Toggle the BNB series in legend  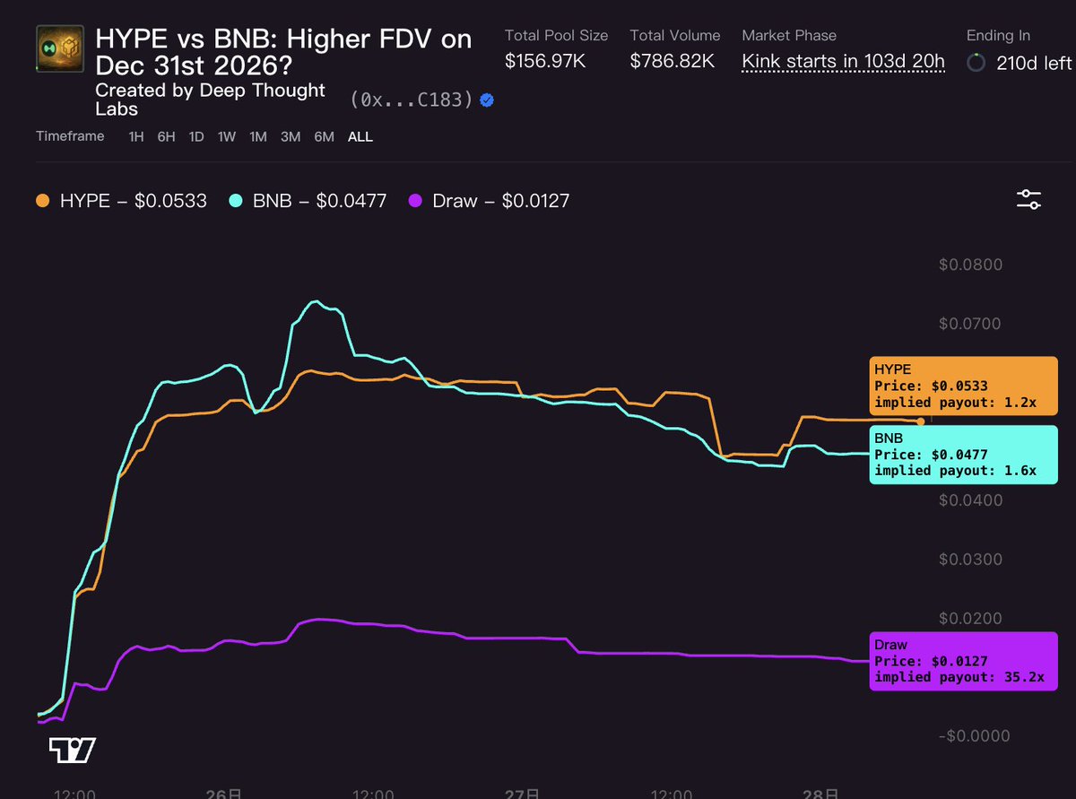click(x=308, y=200)
